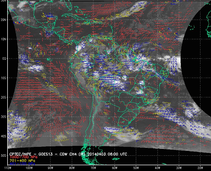Select the red 1000-700 hPa legend entry

(x=23, y=157)
